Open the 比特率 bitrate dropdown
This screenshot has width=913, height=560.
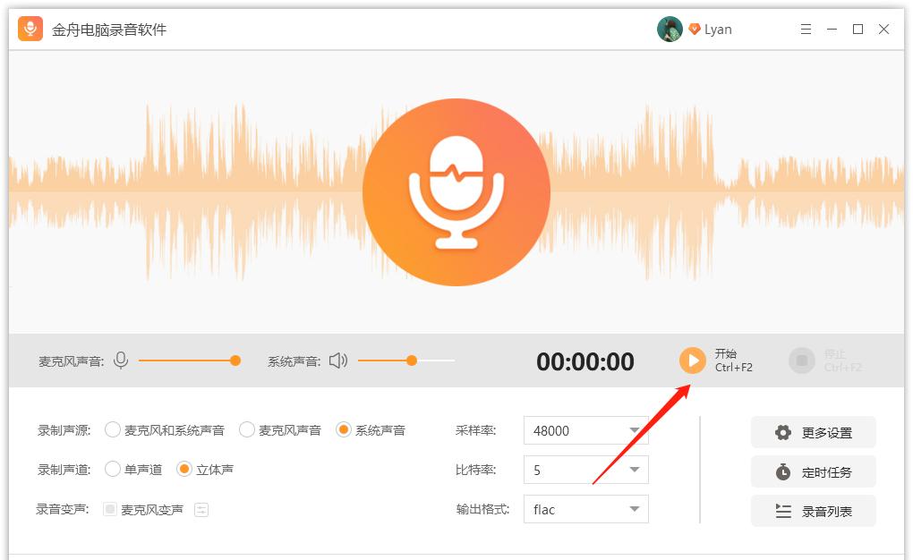point(634,470)
